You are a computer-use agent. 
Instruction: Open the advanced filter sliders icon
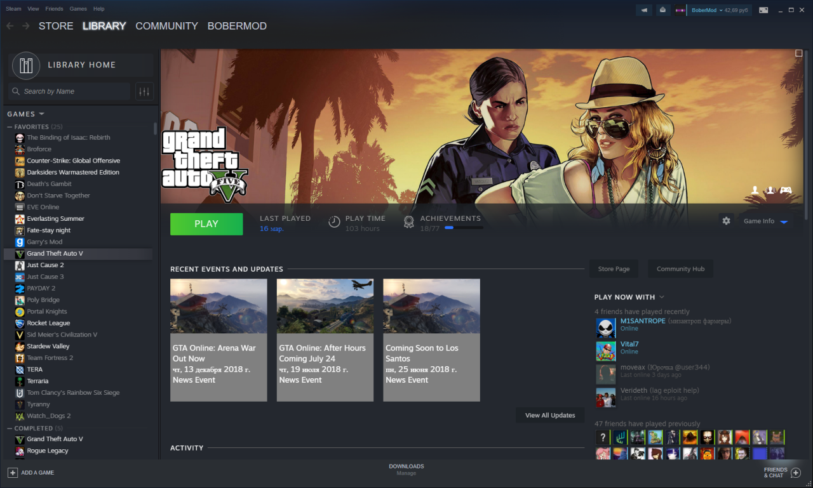tap(144, 91)
